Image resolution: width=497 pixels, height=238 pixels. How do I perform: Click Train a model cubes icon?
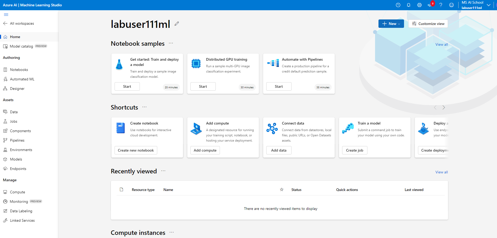tap(348, 128)
